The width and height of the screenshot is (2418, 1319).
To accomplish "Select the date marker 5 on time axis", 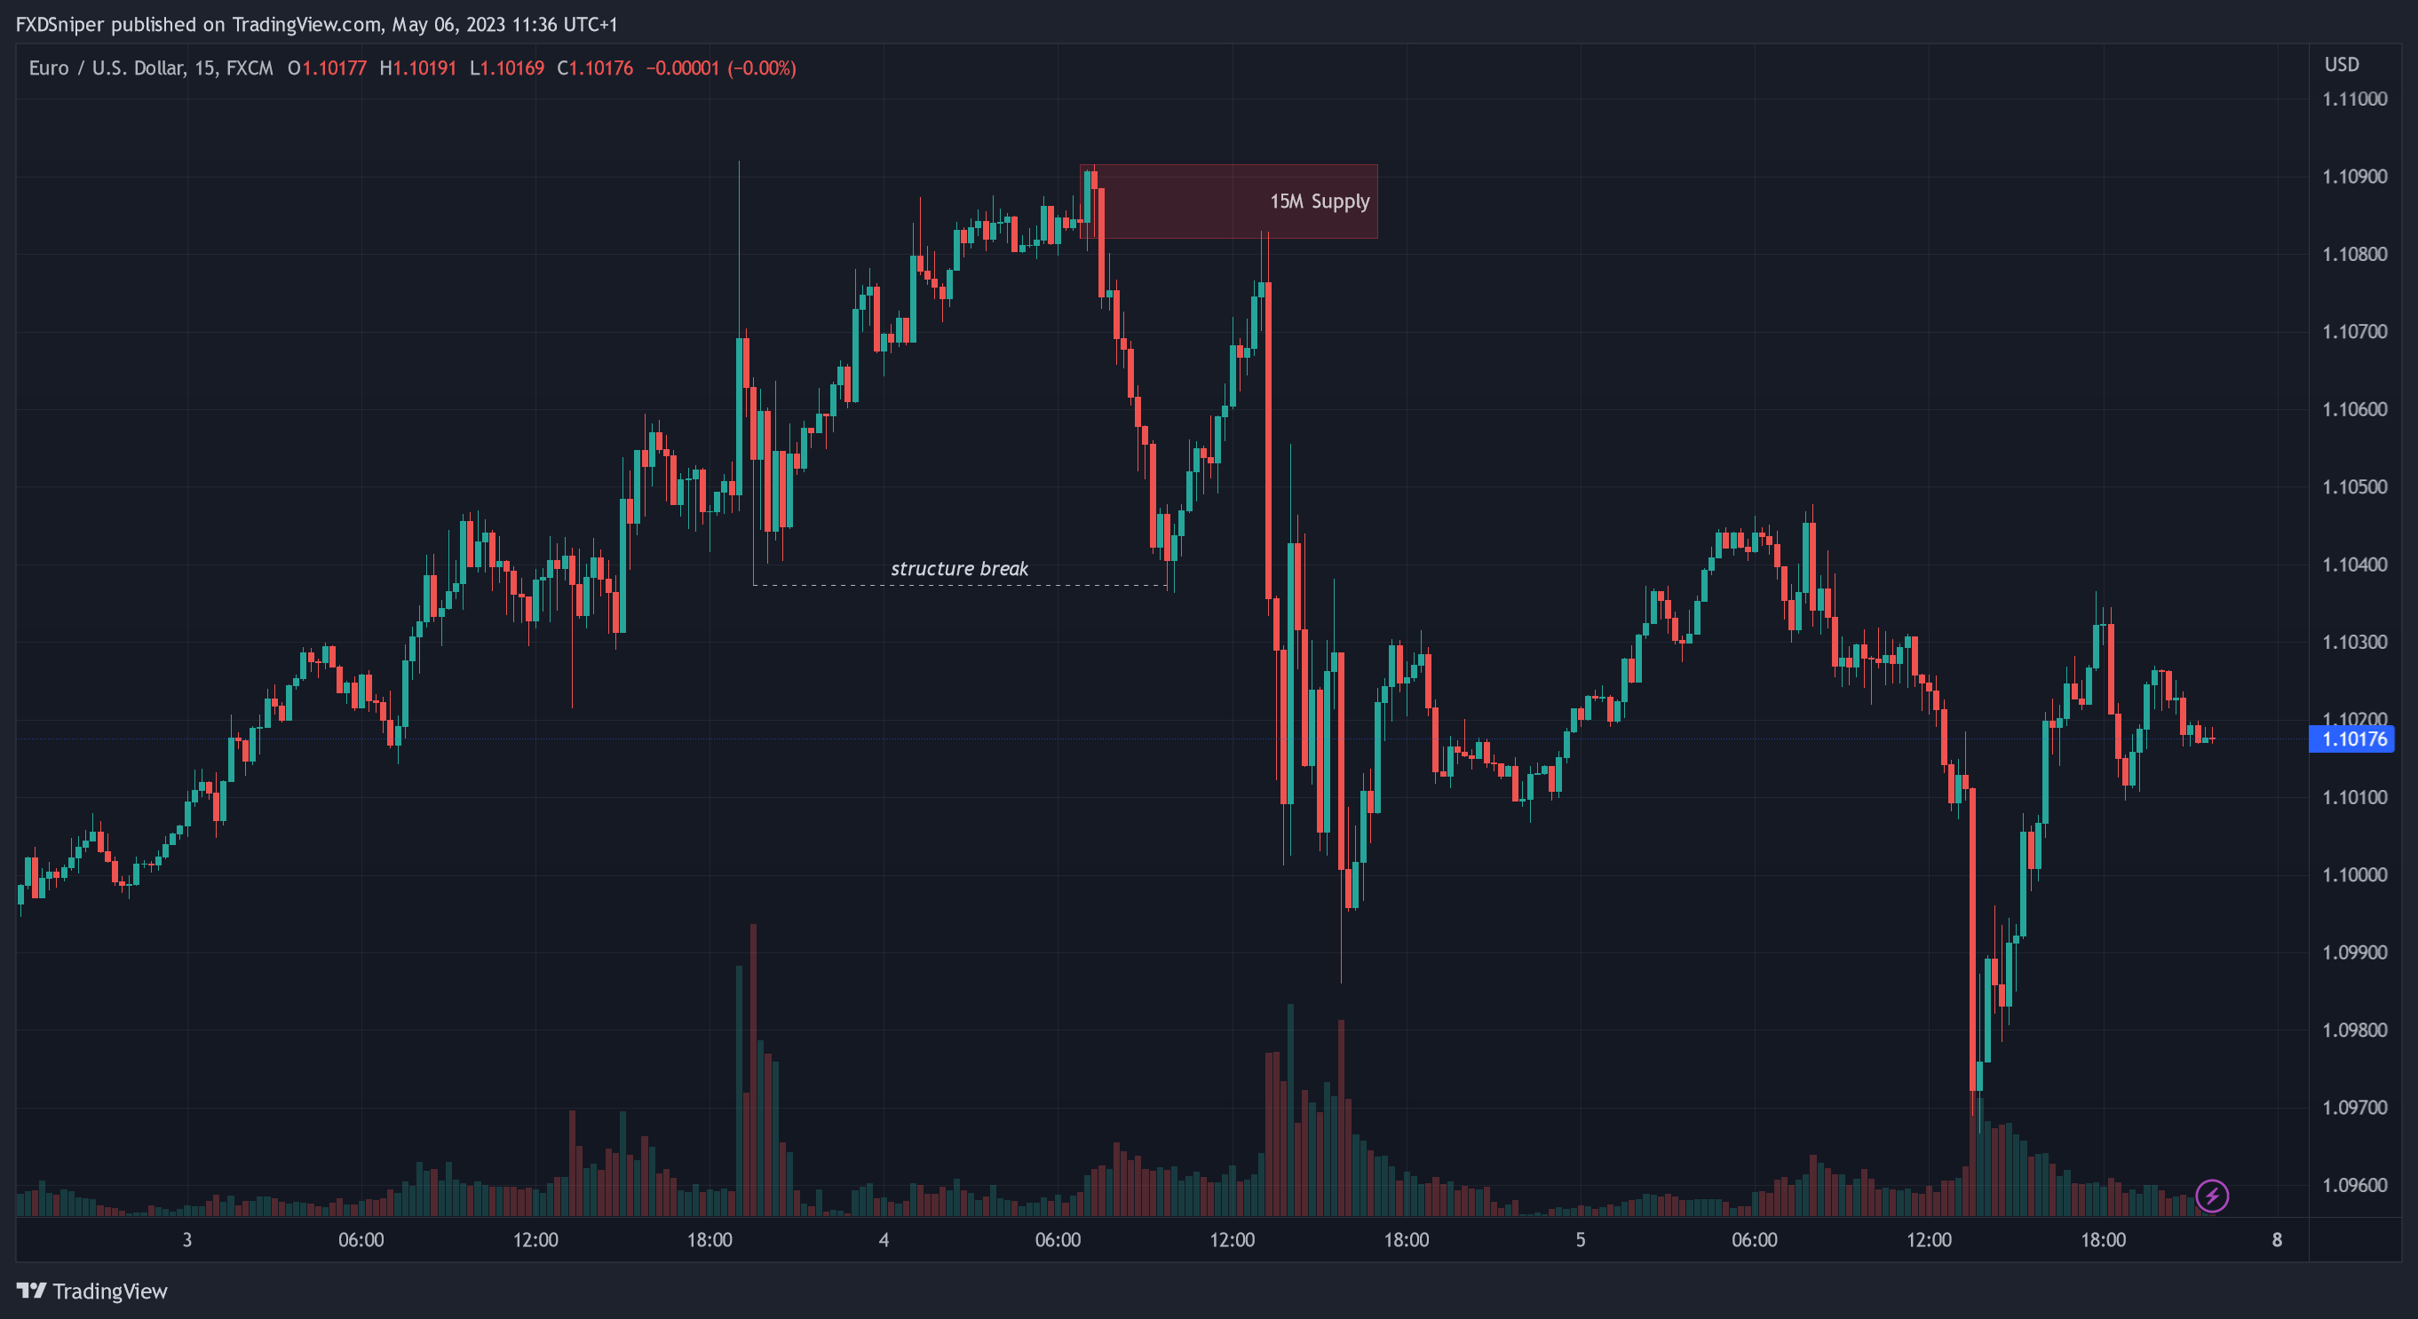I will (1581, 1240).
